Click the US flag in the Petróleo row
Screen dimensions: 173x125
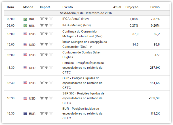tap(25, 68)
